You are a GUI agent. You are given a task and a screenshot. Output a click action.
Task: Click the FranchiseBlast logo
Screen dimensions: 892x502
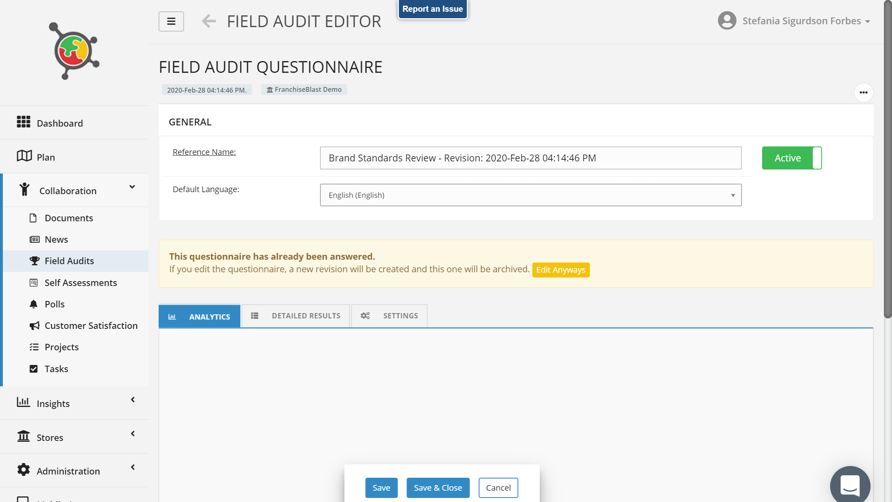tap(74, 51)
